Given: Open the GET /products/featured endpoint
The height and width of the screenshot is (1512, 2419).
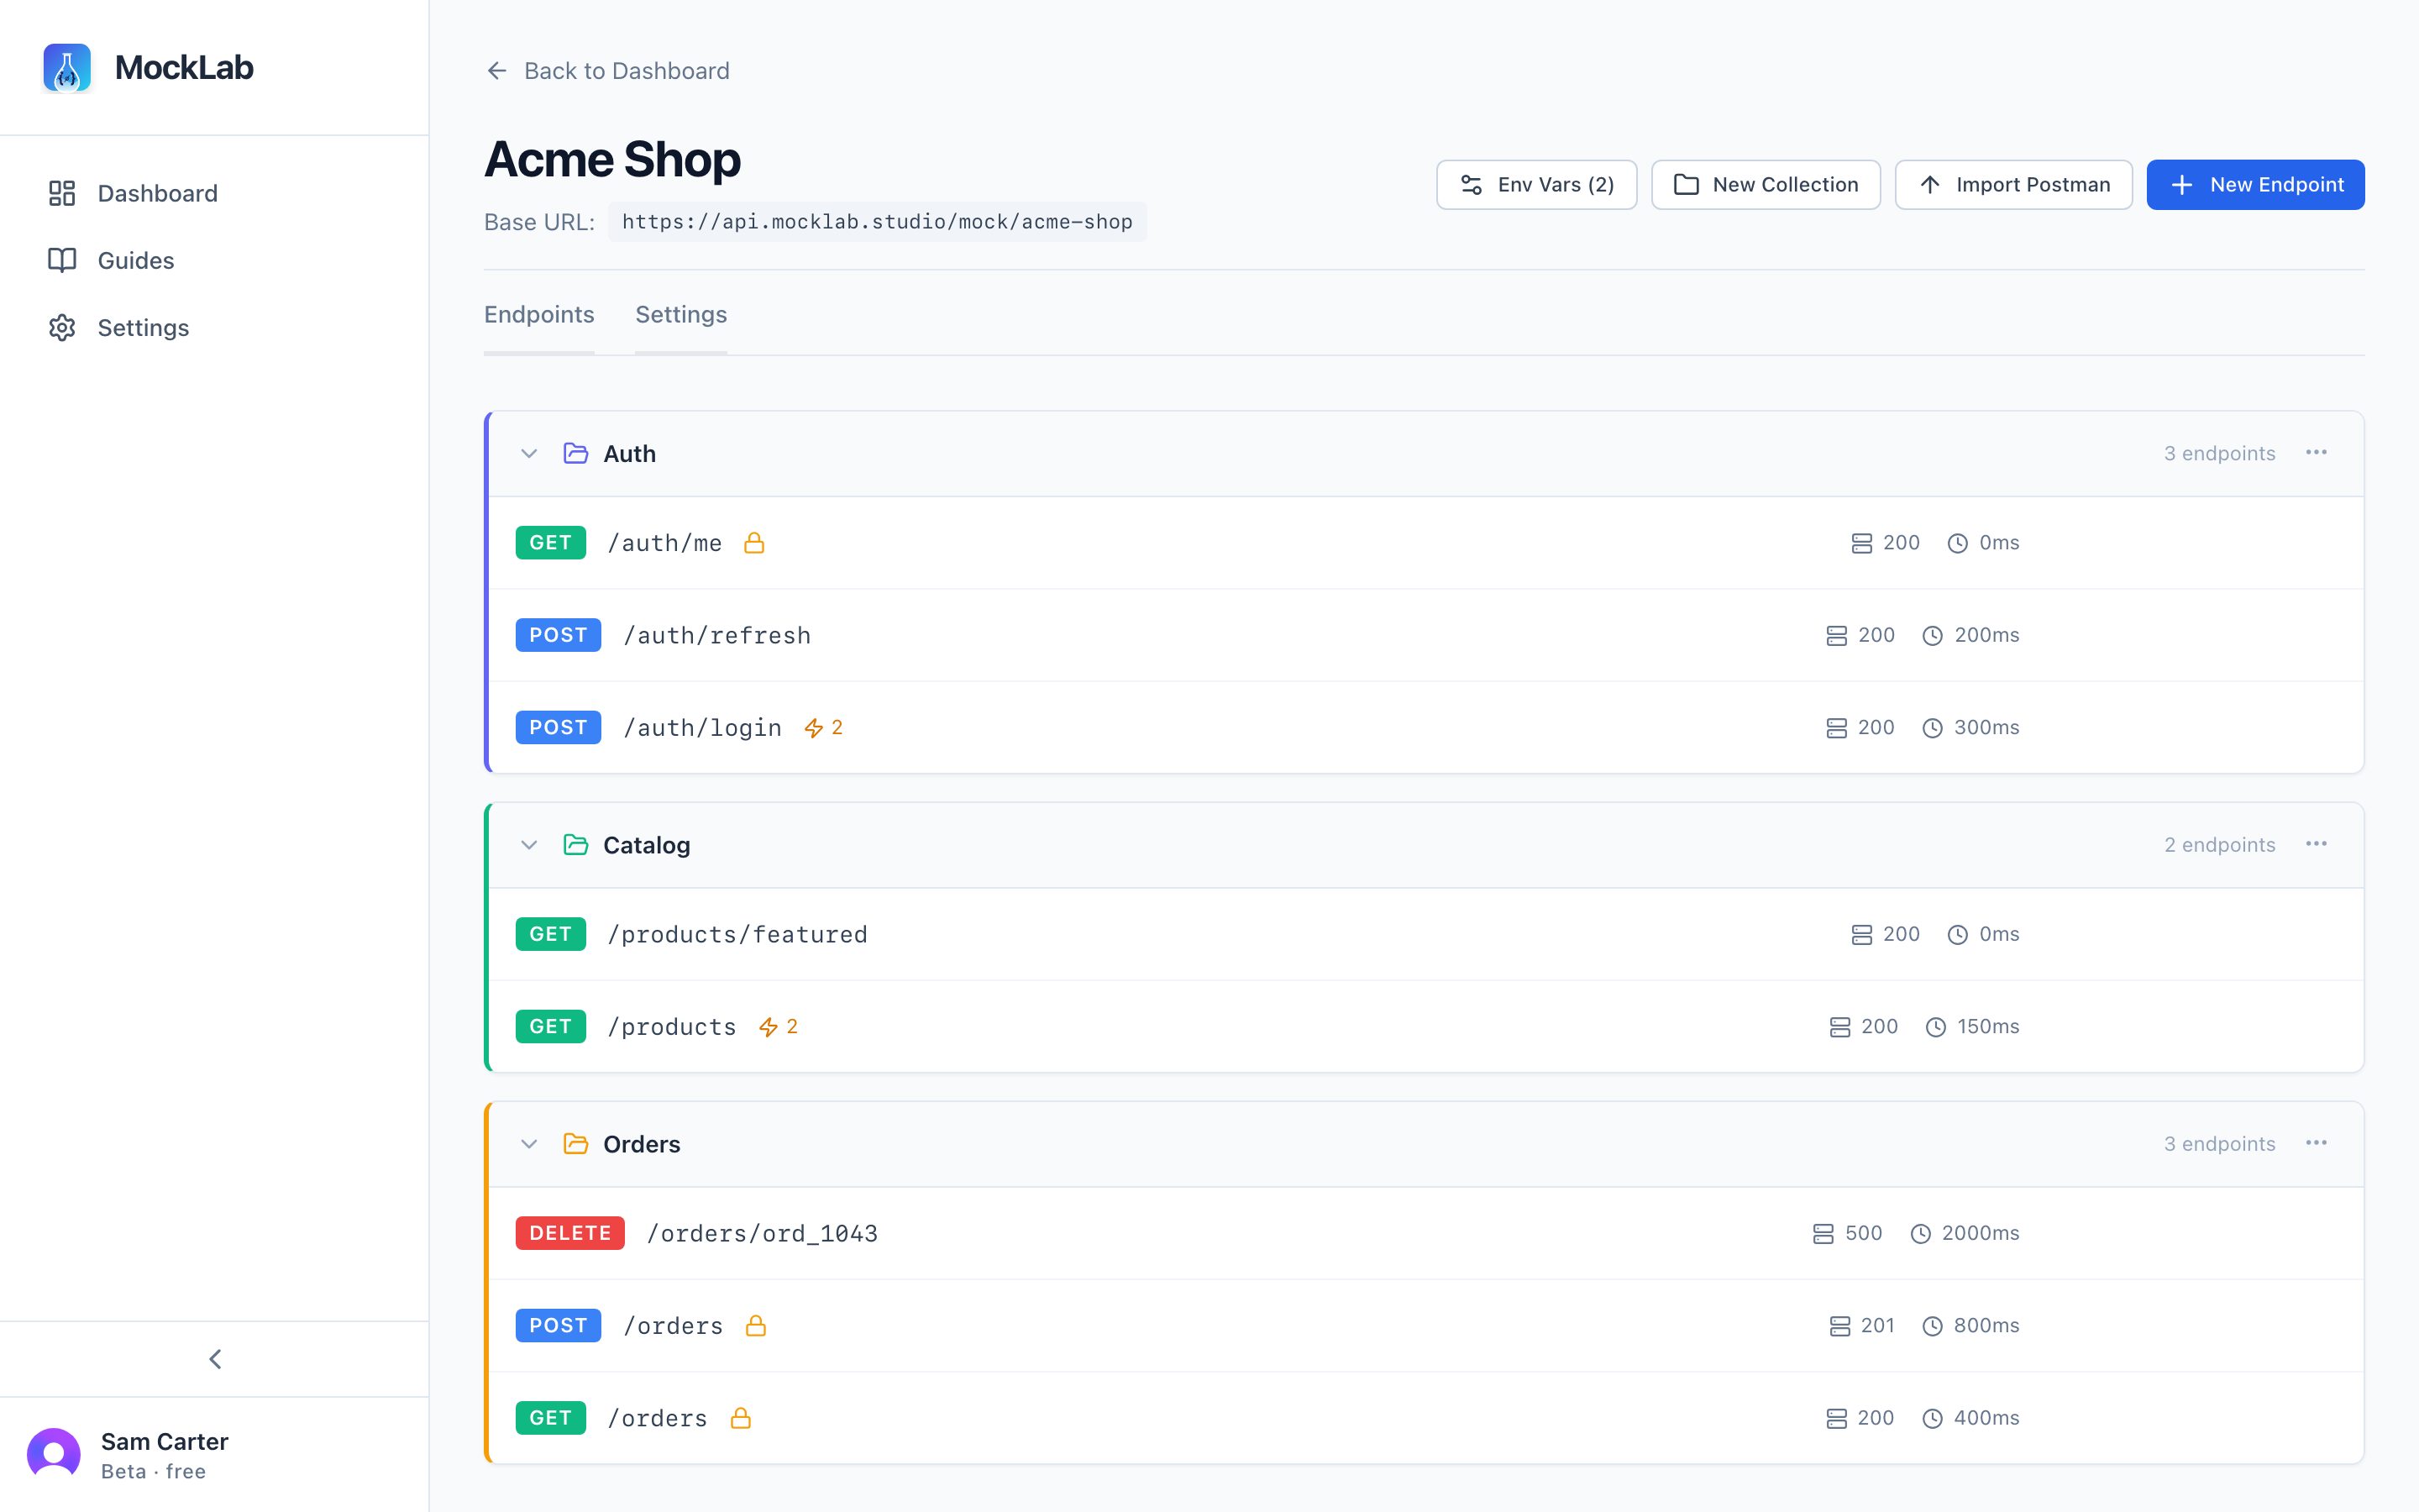Looking at the screenshot, I should tap(1425, 934).
